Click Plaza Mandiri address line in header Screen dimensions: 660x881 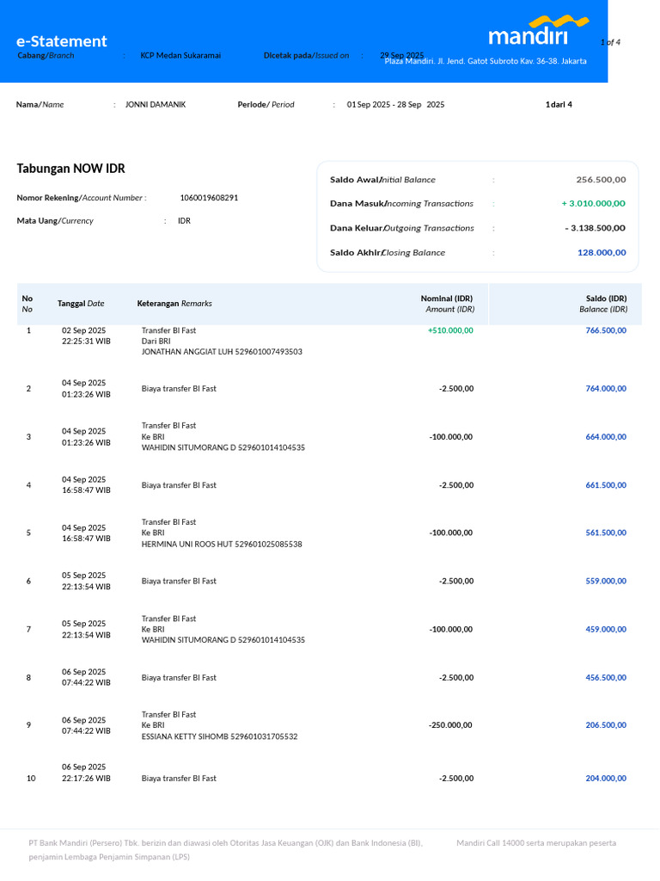(486, 61)
